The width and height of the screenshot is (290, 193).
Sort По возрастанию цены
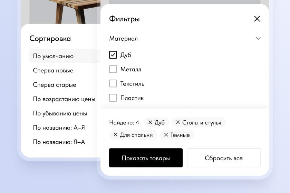(64, 99)
